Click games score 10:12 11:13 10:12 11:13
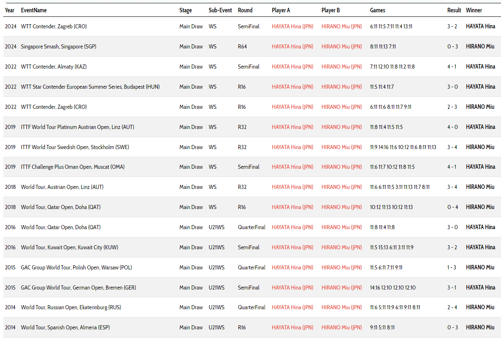Image resolution: width=501 pixels, height=338 pixels. (391, 207)
